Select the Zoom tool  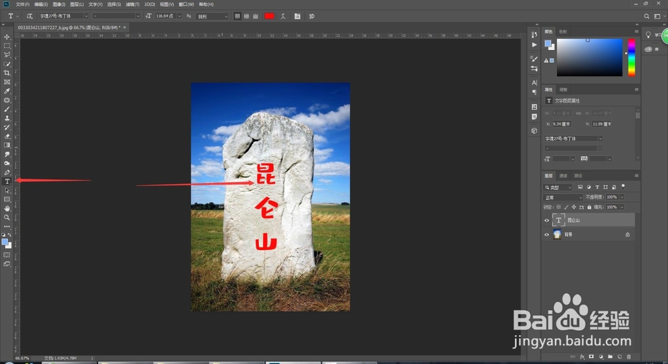pyautogui.click(x=7, y=217)
